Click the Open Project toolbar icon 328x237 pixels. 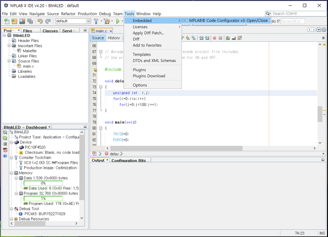(x=22, y=21)
